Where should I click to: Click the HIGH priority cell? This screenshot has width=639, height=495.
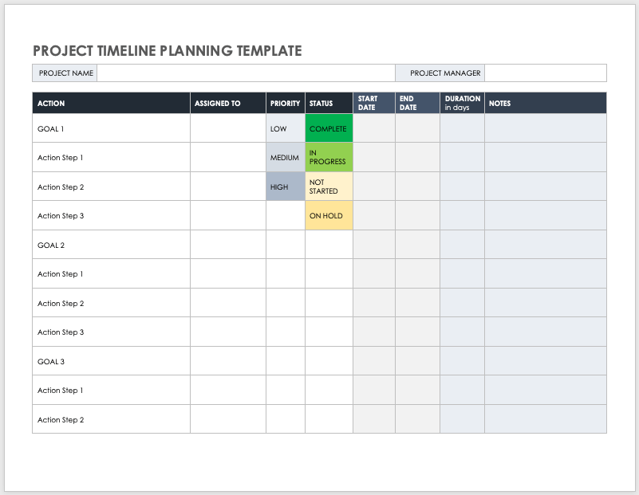(286, 187)
